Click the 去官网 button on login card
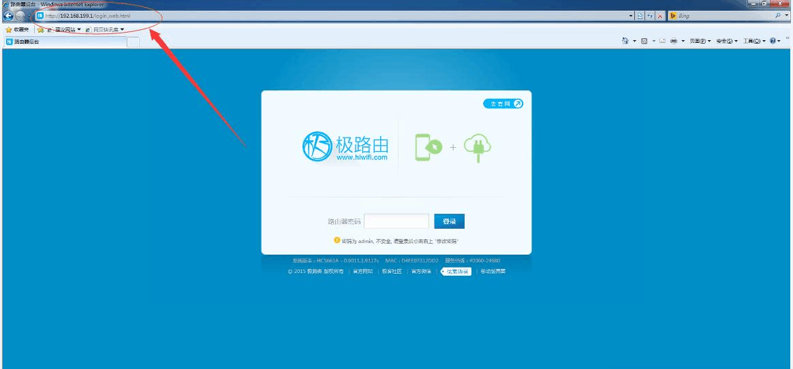793x369 pixels. point(503,103)
